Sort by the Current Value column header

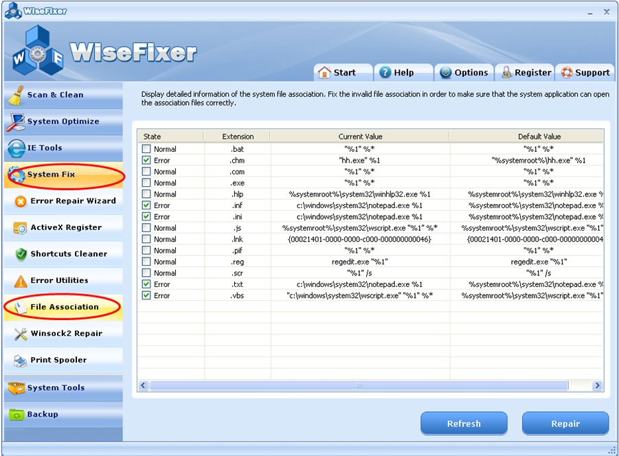(x=360, y=137)
